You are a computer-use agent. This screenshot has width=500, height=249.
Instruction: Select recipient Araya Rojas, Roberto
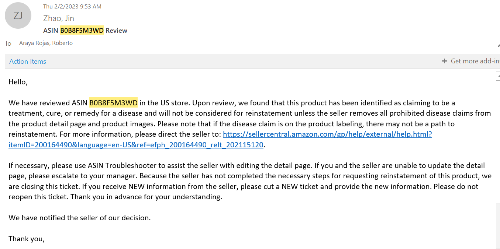pos(46,43)
